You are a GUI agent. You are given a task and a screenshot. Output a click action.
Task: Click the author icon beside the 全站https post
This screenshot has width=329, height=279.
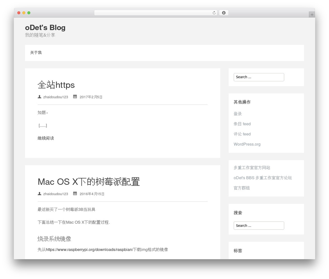point(40,97)
